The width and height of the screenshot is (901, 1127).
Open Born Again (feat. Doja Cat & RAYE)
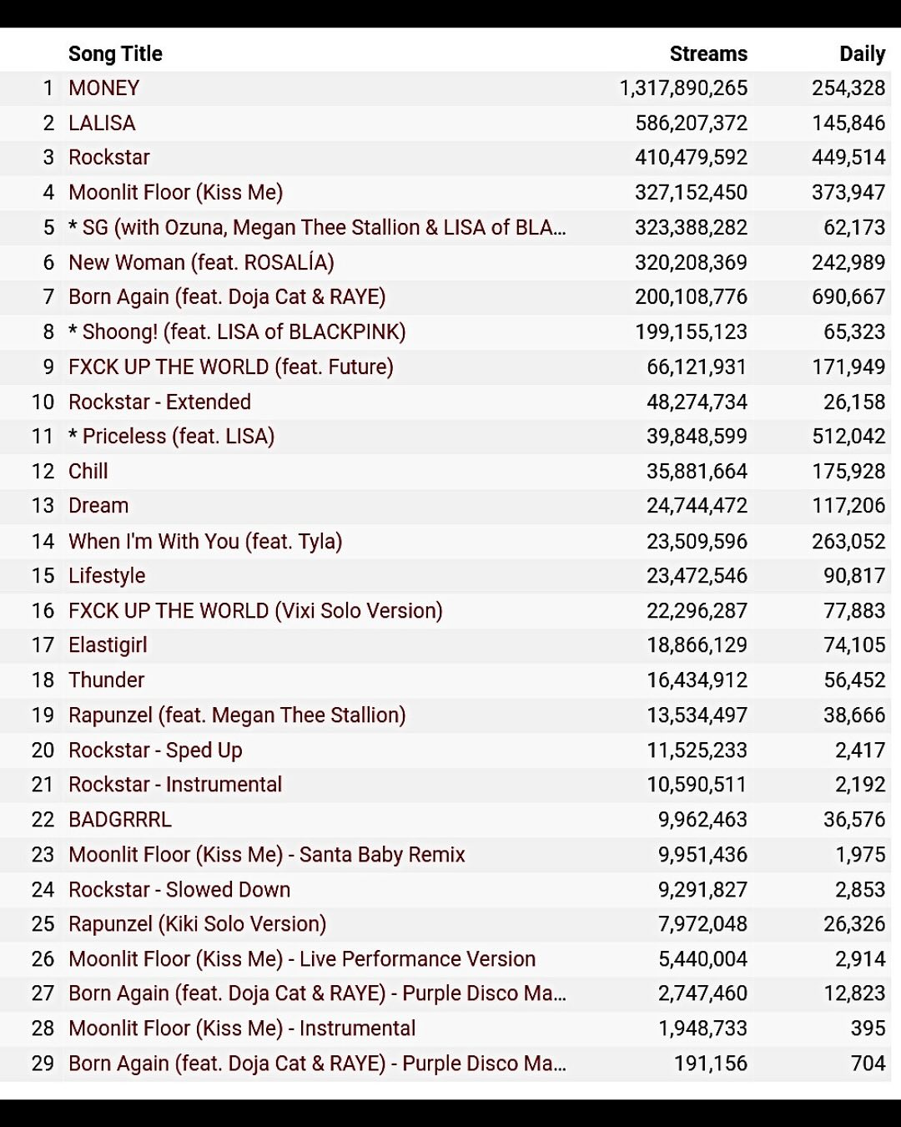coord(227,297)
